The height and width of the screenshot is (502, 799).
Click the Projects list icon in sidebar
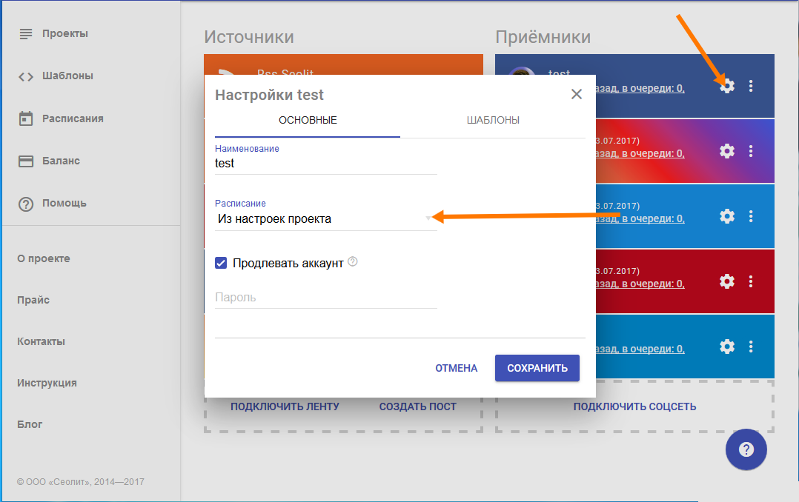coord(26,34)
